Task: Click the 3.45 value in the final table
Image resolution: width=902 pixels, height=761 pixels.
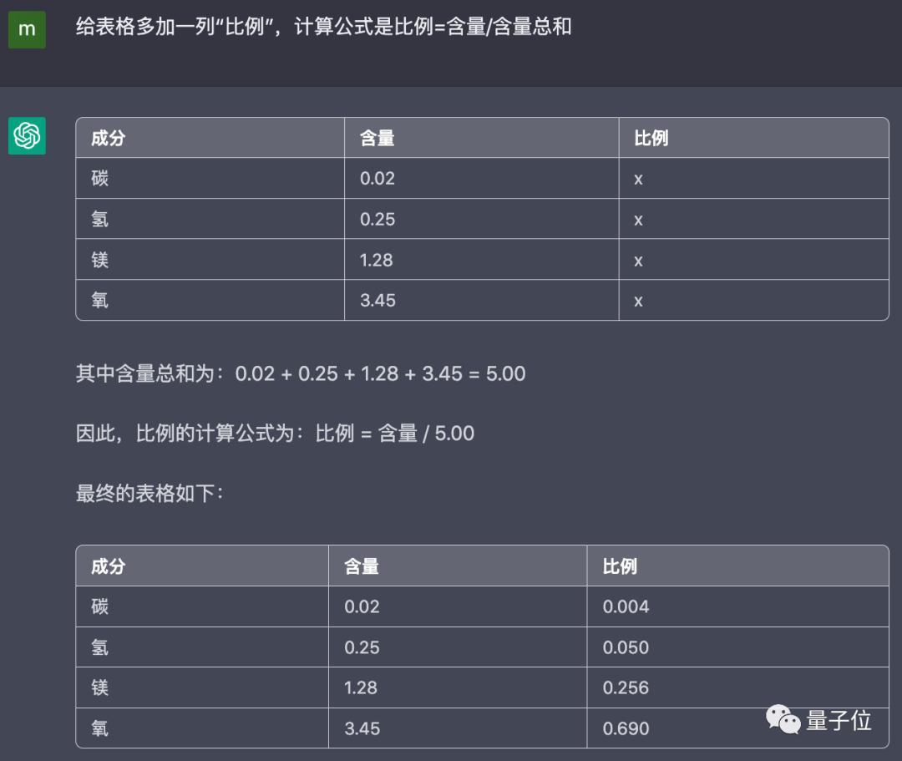Action: pyautogui.click(x=362, y=728)
